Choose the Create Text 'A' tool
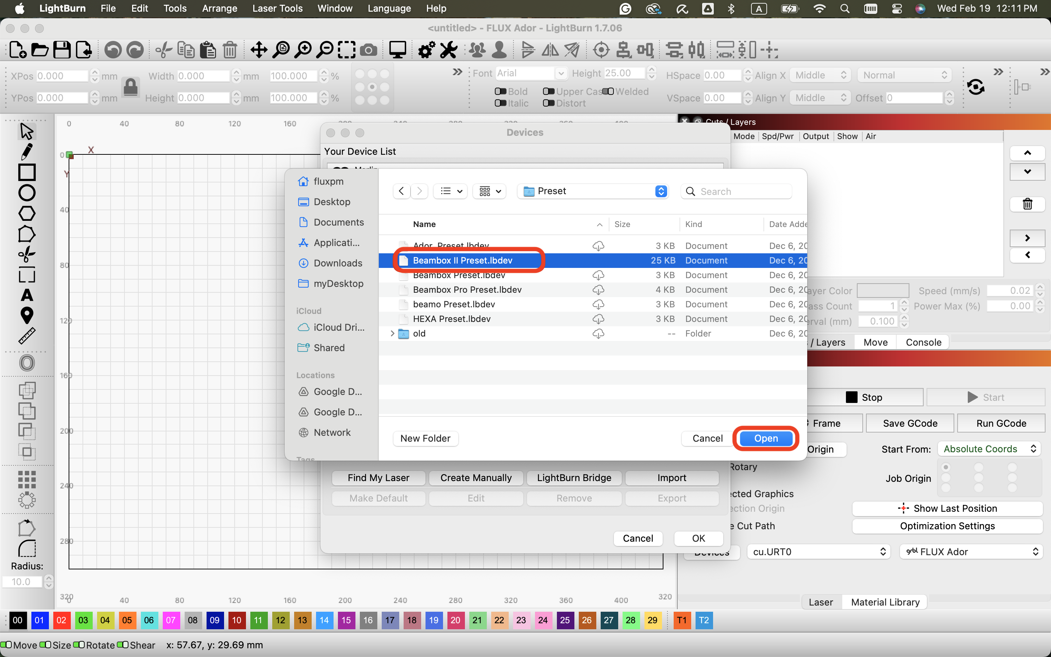Image resolution: width=1051 pixels, height=657 pixels. [x=27, y=296]
